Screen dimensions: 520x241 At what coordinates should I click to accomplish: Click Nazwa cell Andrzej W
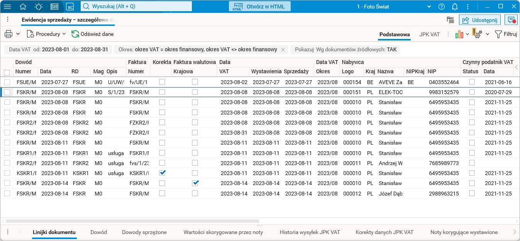[x=390, y=163]
